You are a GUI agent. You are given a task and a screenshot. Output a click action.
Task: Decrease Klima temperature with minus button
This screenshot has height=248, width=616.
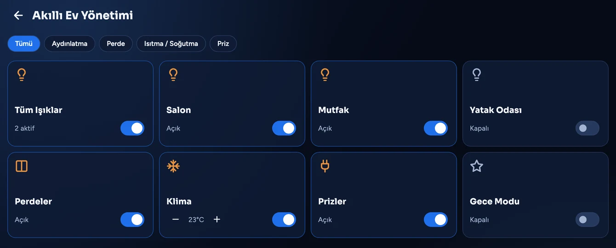pyautogui.click(x=176, y=220)
